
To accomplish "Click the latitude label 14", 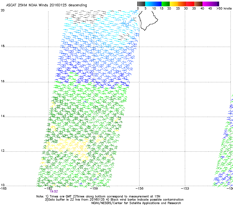I will (x=3, y=116).
